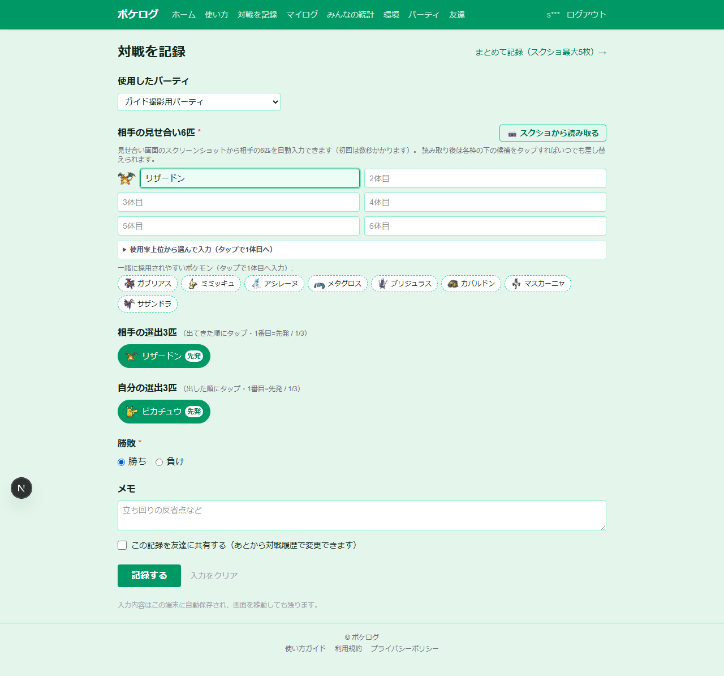
Task: Open 利用規約 footer link
Action: (348, 649)
